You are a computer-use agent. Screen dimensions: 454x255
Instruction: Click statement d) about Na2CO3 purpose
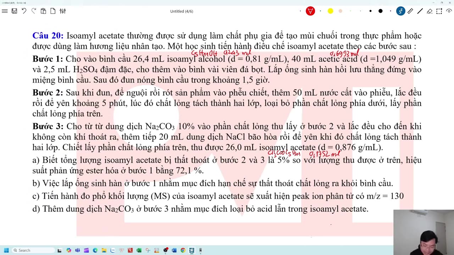(x=200, y=209)
